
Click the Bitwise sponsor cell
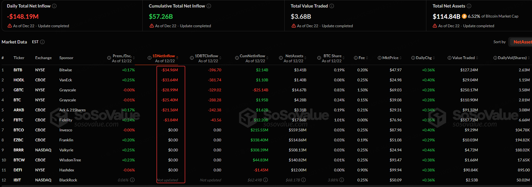click(x=66, y=70)
